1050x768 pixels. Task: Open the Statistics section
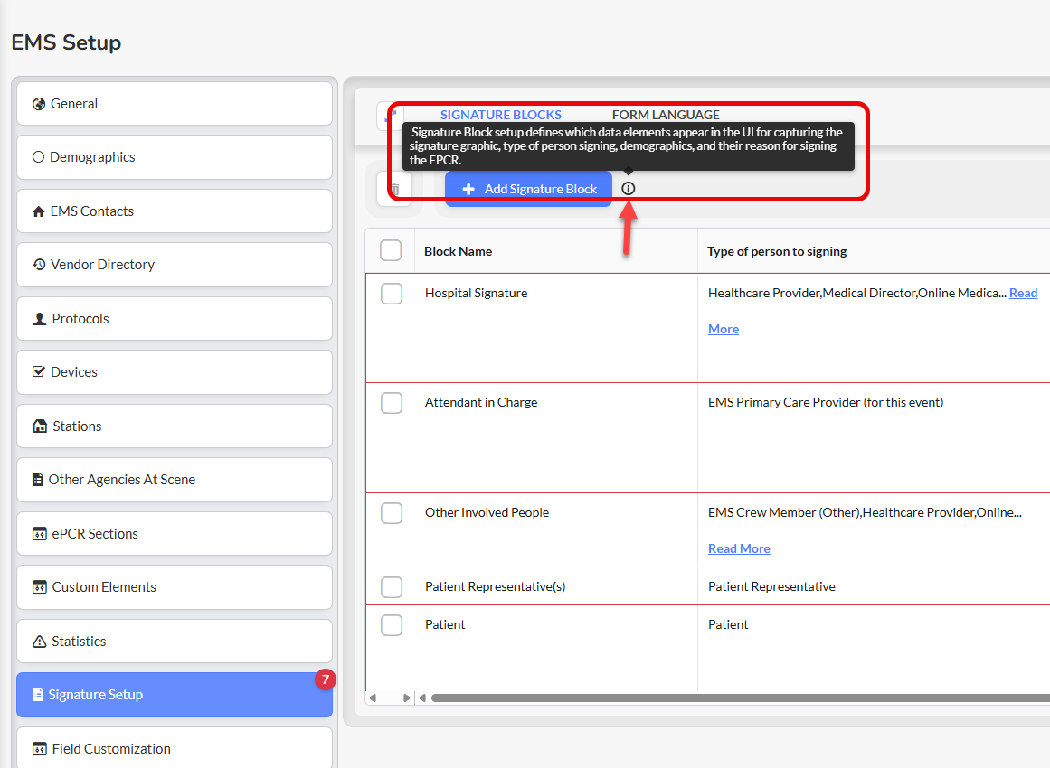(175, 641)
